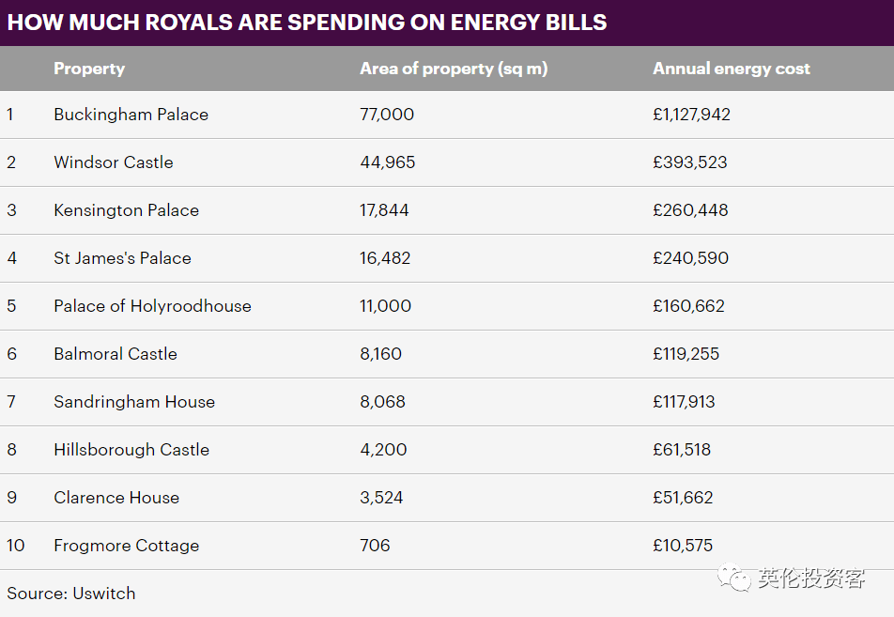Click the table title heading banner
Image resolution: width=894 pixels, height=617 pixels.
tap(307, 22)
